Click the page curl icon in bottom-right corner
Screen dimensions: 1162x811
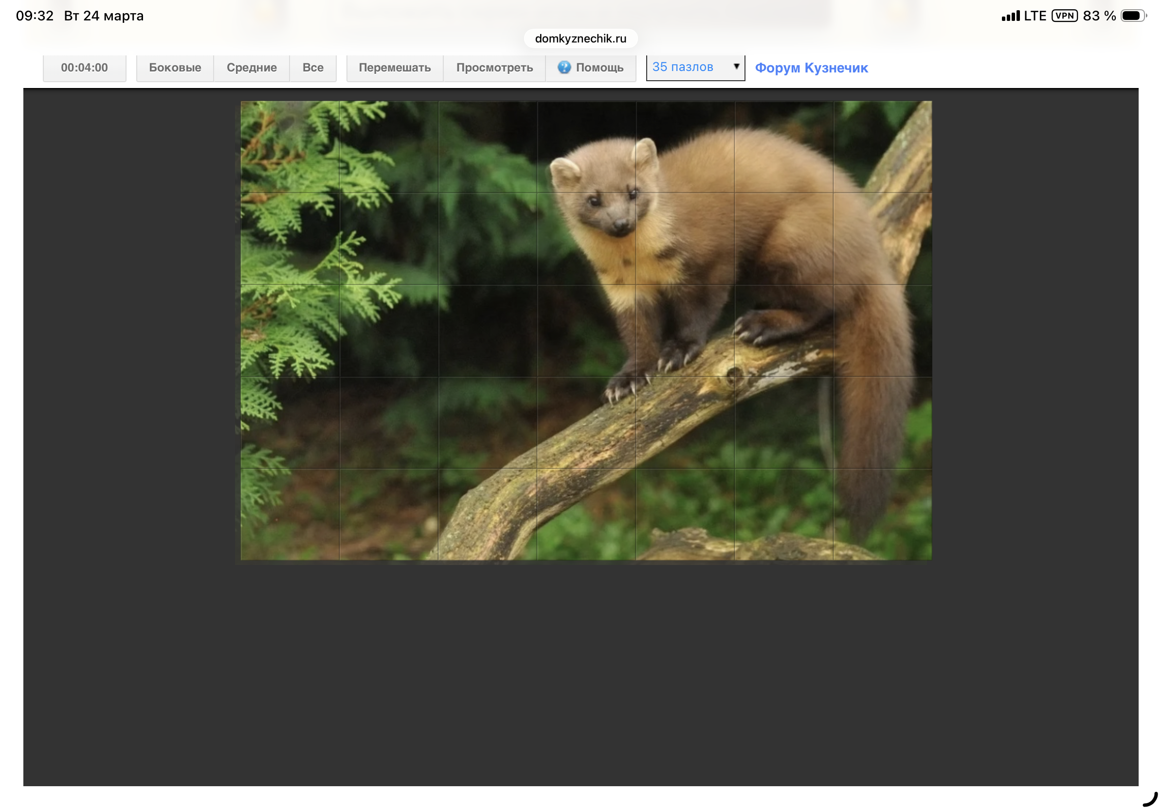point(1150,799)
